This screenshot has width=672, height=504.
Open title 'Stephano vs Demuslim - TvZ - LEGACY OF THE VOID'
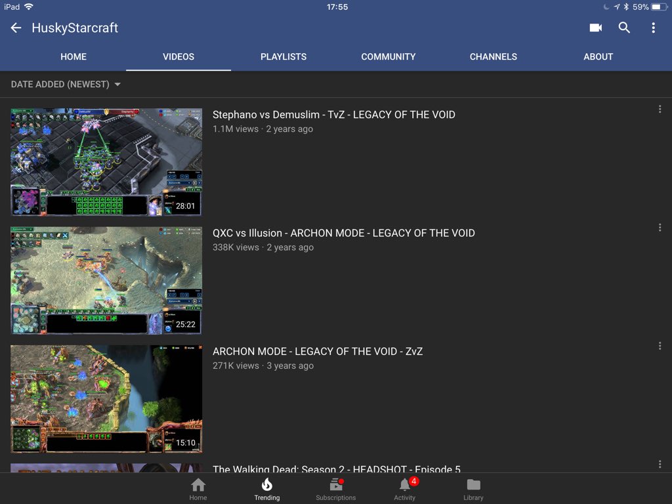tap(334, 115)
